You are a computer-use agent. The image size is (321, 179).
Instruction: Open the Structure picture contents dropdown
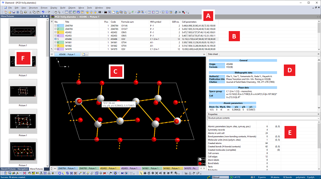click(x=319, y=118)
